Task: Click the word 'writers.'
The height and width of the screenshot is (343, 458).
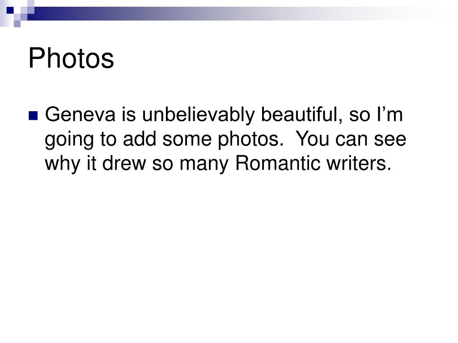Action: point(359,163)
